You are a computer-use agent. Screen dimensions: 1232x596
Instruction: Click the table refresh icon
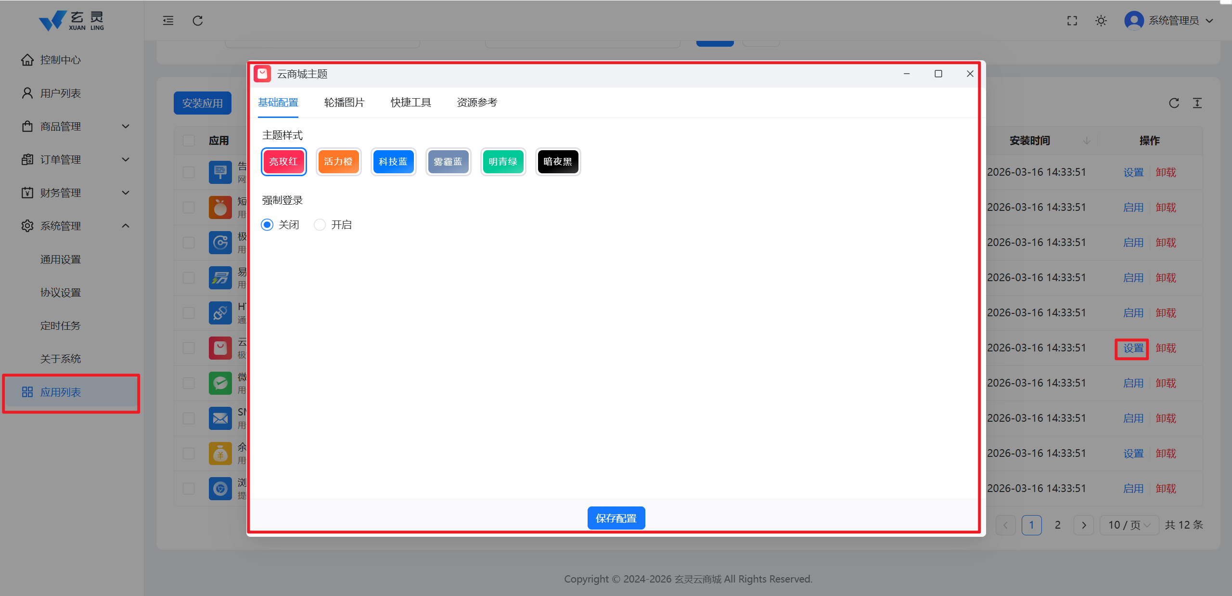click(x=1174, y=103)
